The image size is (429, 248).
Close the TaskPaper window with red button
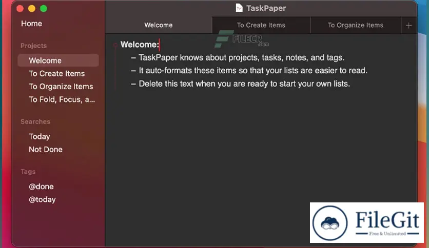20,9
